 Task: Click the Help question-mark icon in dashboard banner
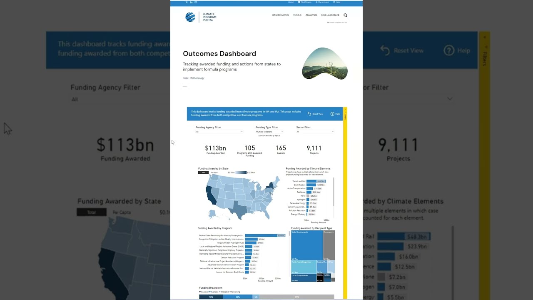(x=332, y=114)
